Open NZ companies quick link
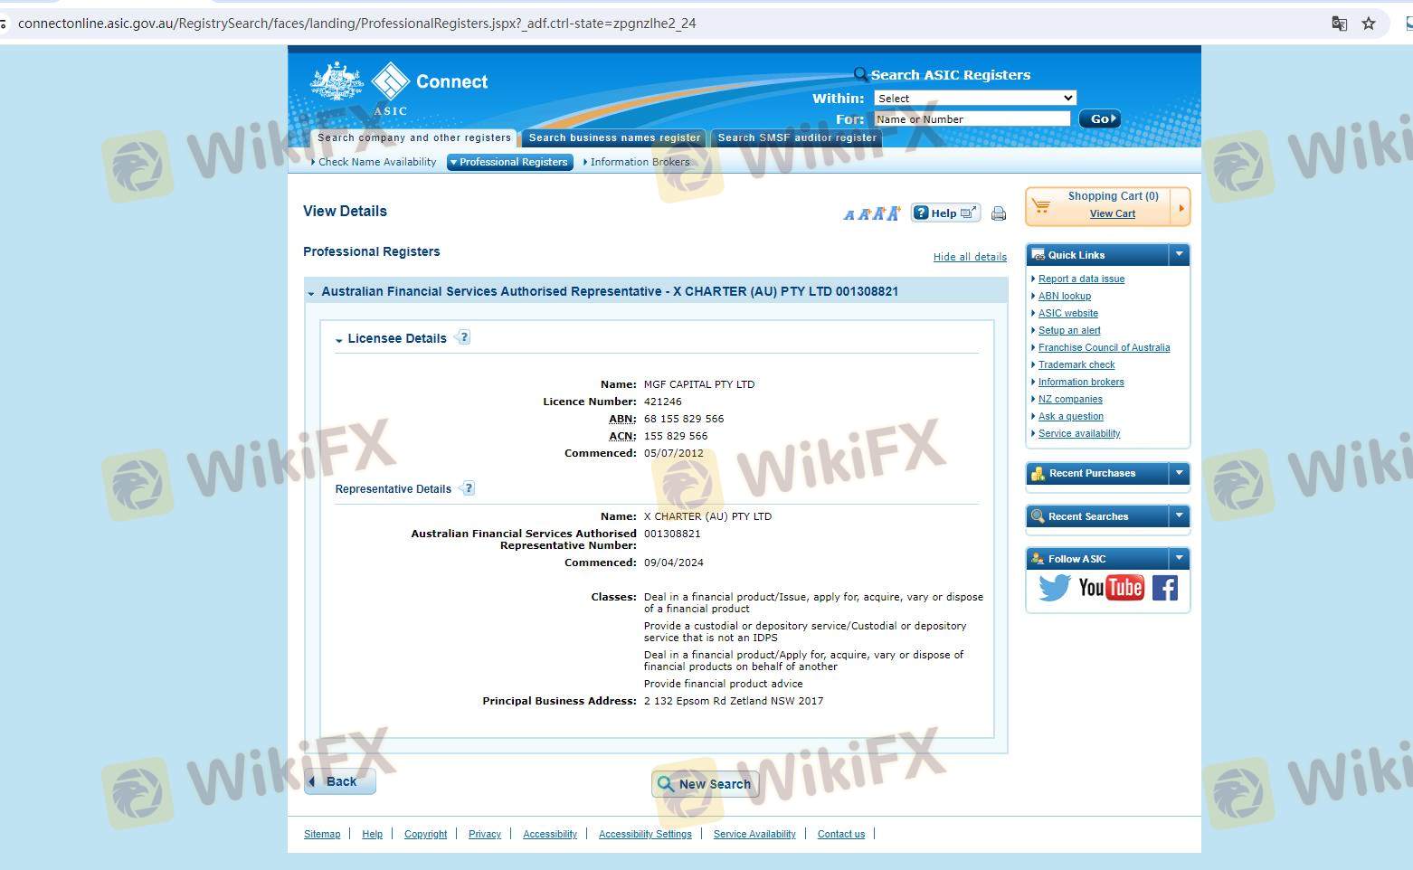The width and height of the screenshot is (1413, 870). [1070, 399]
